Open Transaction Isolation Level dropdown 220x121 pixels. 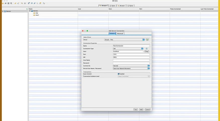pyautogui.click(x=134, y=76)
